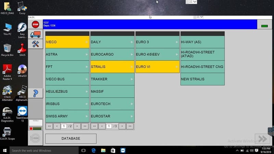Viewport: 274px width, 154px height.
Task: Select the HEULIEZBUS entry
Action: click(x=67, y=92)
